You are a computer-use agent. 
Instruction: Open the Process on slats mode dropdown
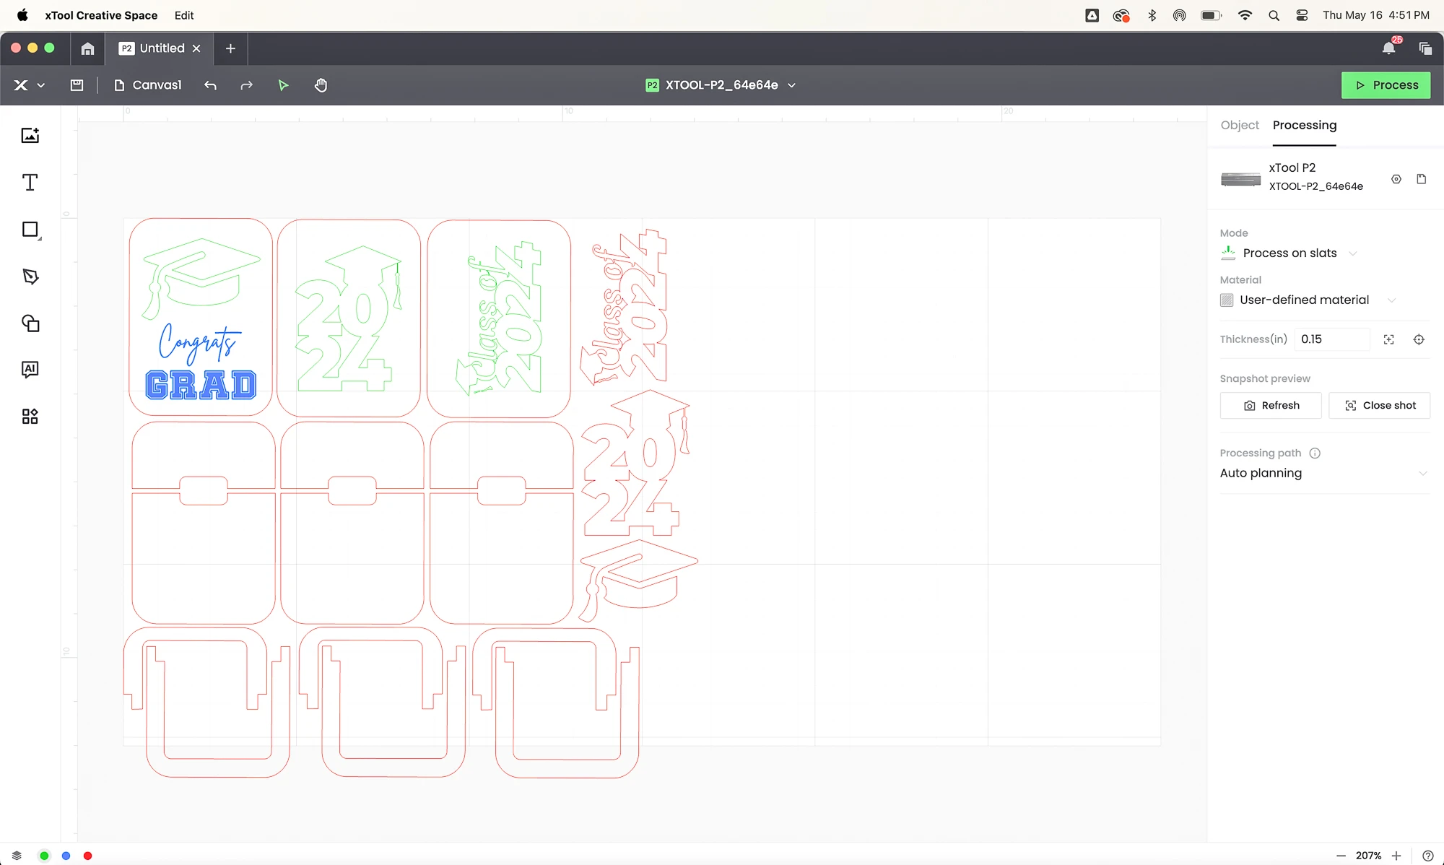coord(1289,253)
